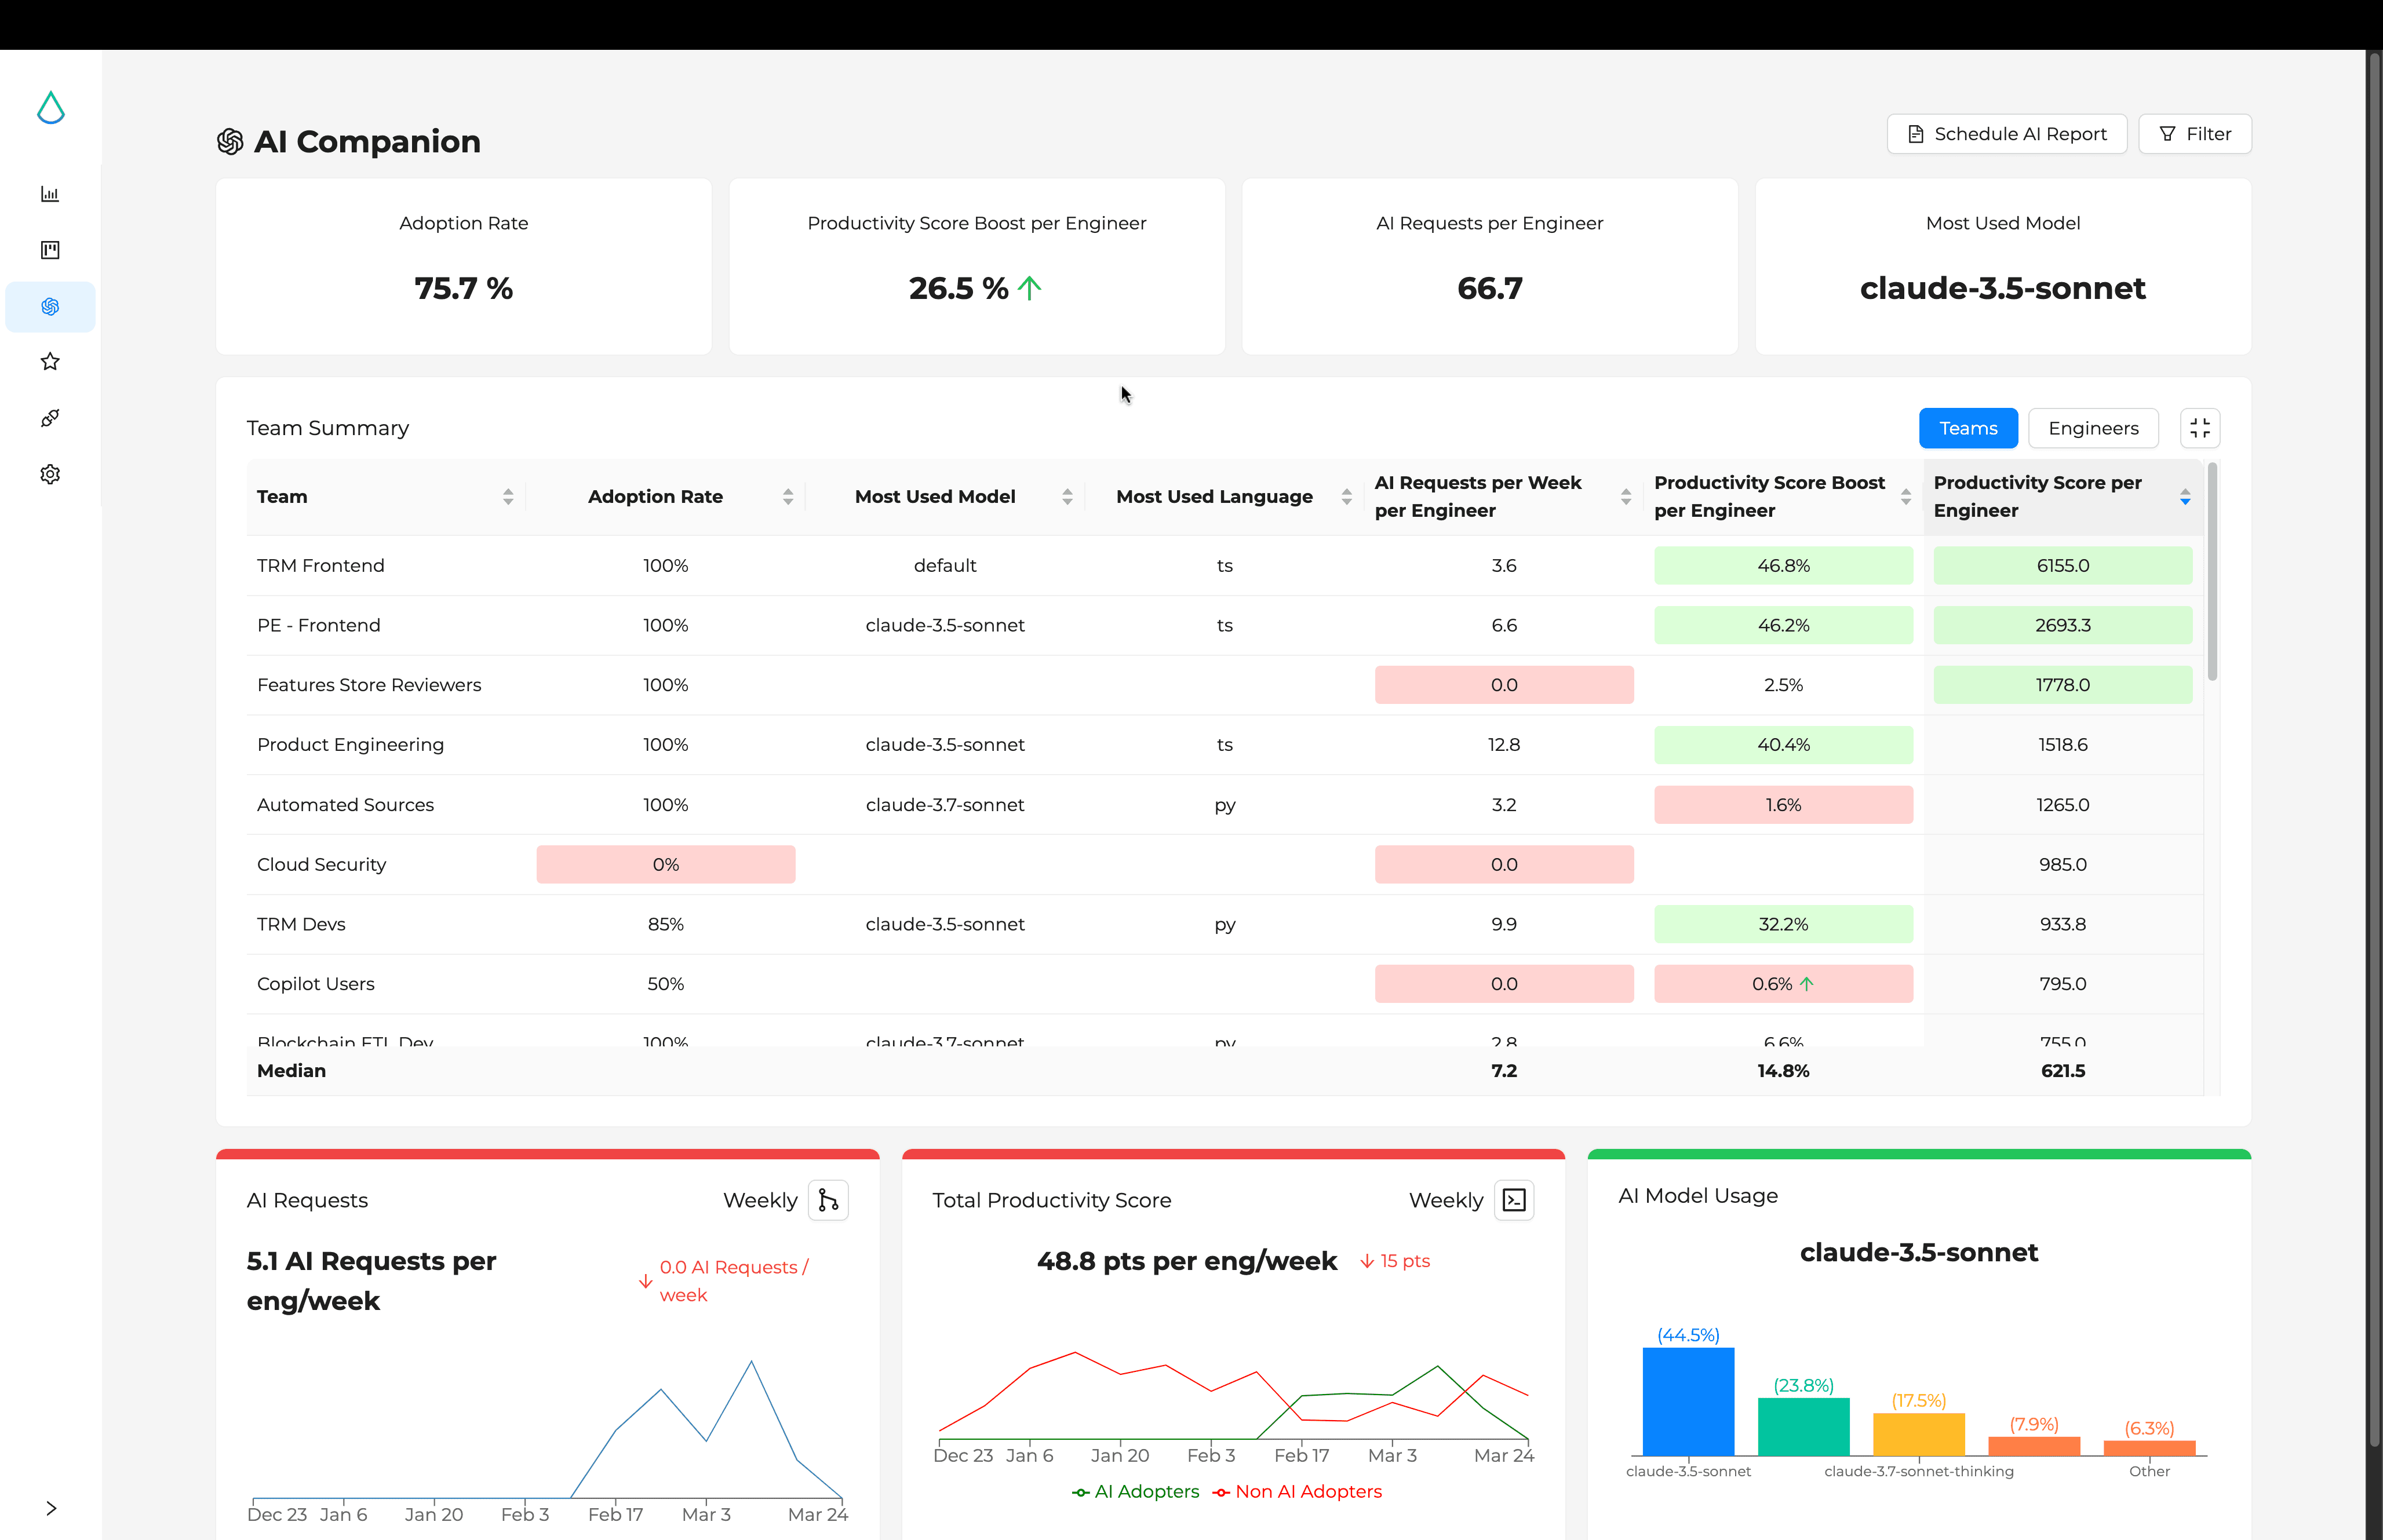Sort by Most Used Model column arrows
The height and width of the screenshot is (1540, 2383).
[x=1067, y=497]
